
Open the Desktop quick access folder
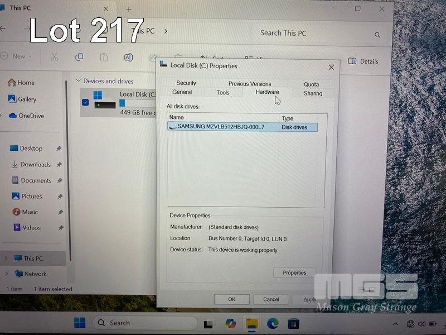pyautogui.click(x=26, y=149)
